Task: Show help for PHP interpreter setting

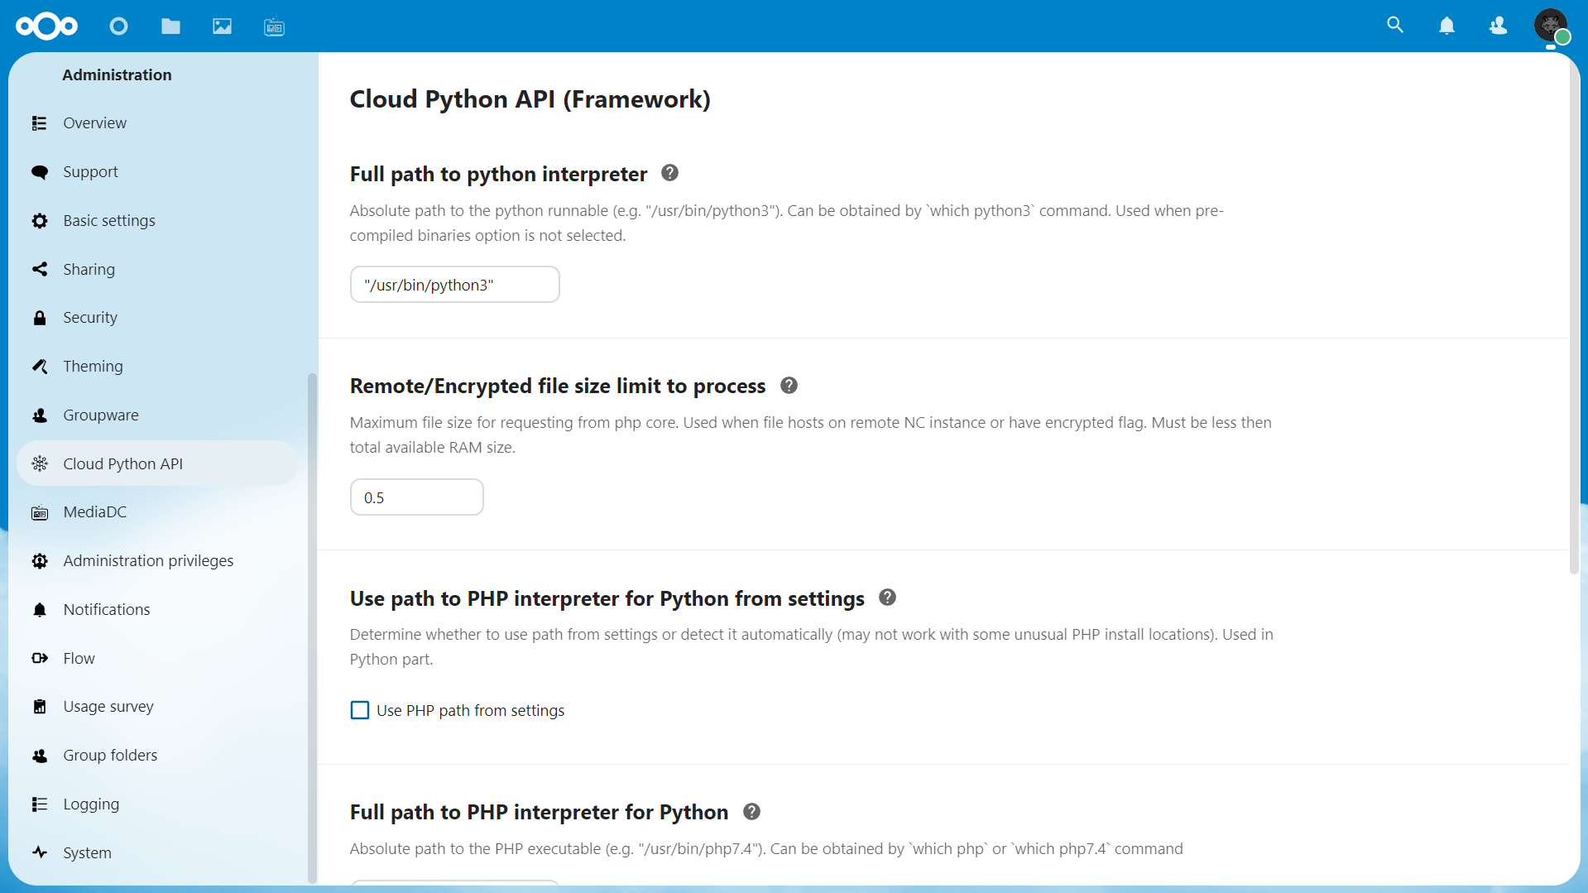Action: coord(888,598)
